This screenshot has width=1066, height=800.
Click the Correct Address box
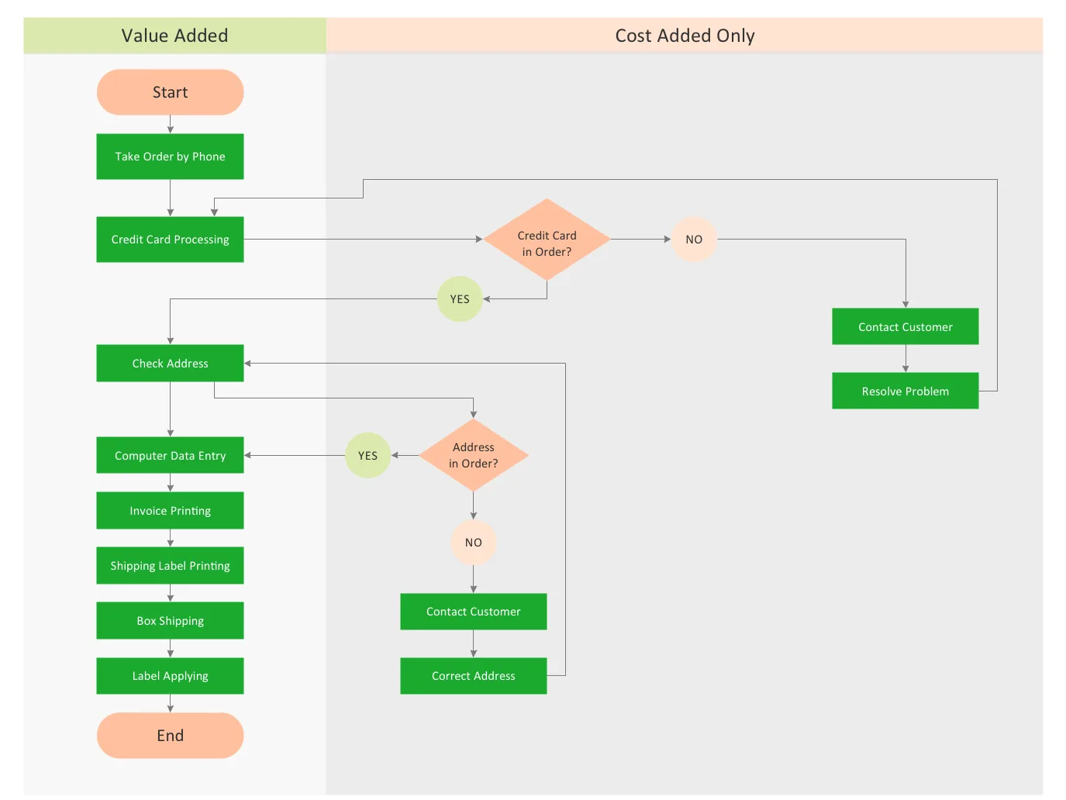[474, 676]
